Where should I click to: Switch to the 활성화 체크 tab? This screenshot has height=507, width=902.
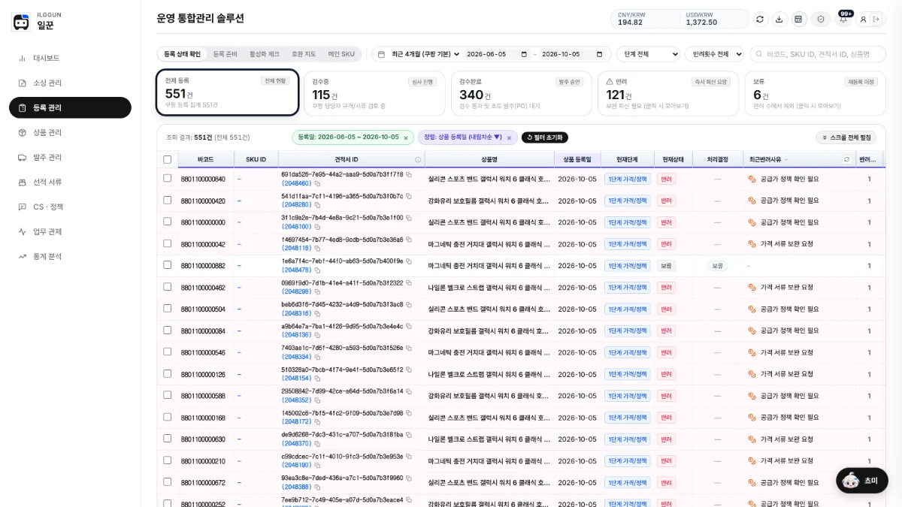tap(264, 54)
